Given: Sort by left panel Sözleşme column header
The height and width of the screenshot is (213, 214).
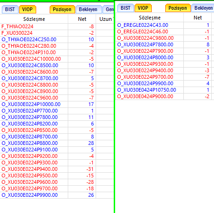Looking at the screenshot, I should 34,19.
